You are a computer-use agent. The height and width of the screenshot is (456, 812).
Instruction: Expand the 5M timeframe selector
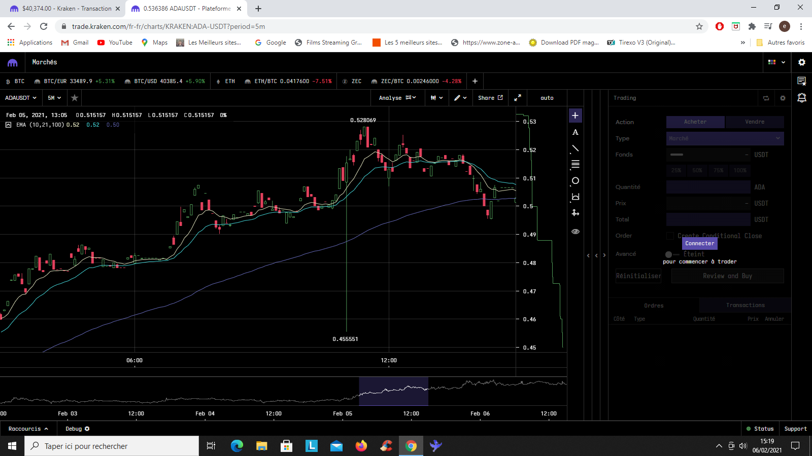pos(54,98)
